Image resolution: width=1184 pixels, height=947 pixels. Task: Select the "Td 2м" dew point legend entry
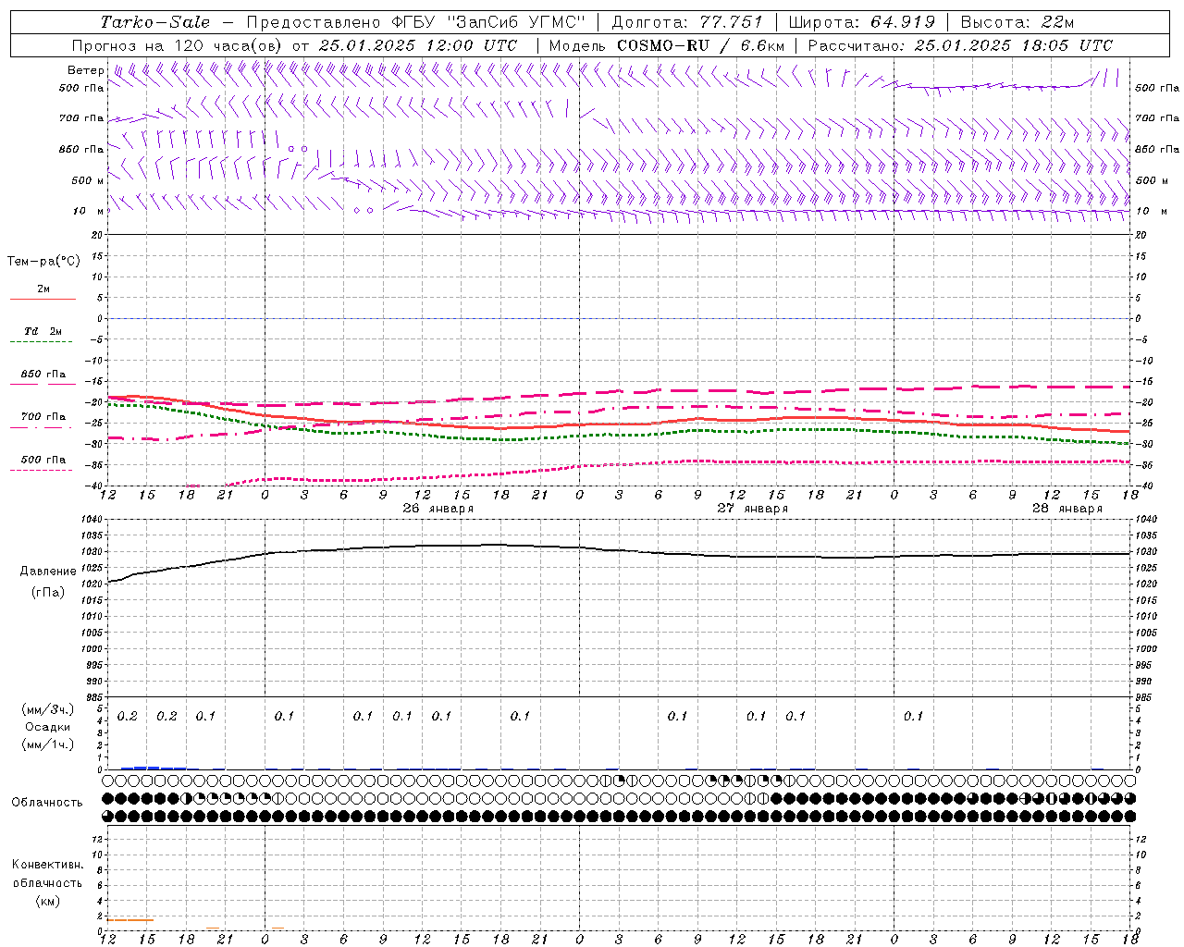(x=43, y=331)
